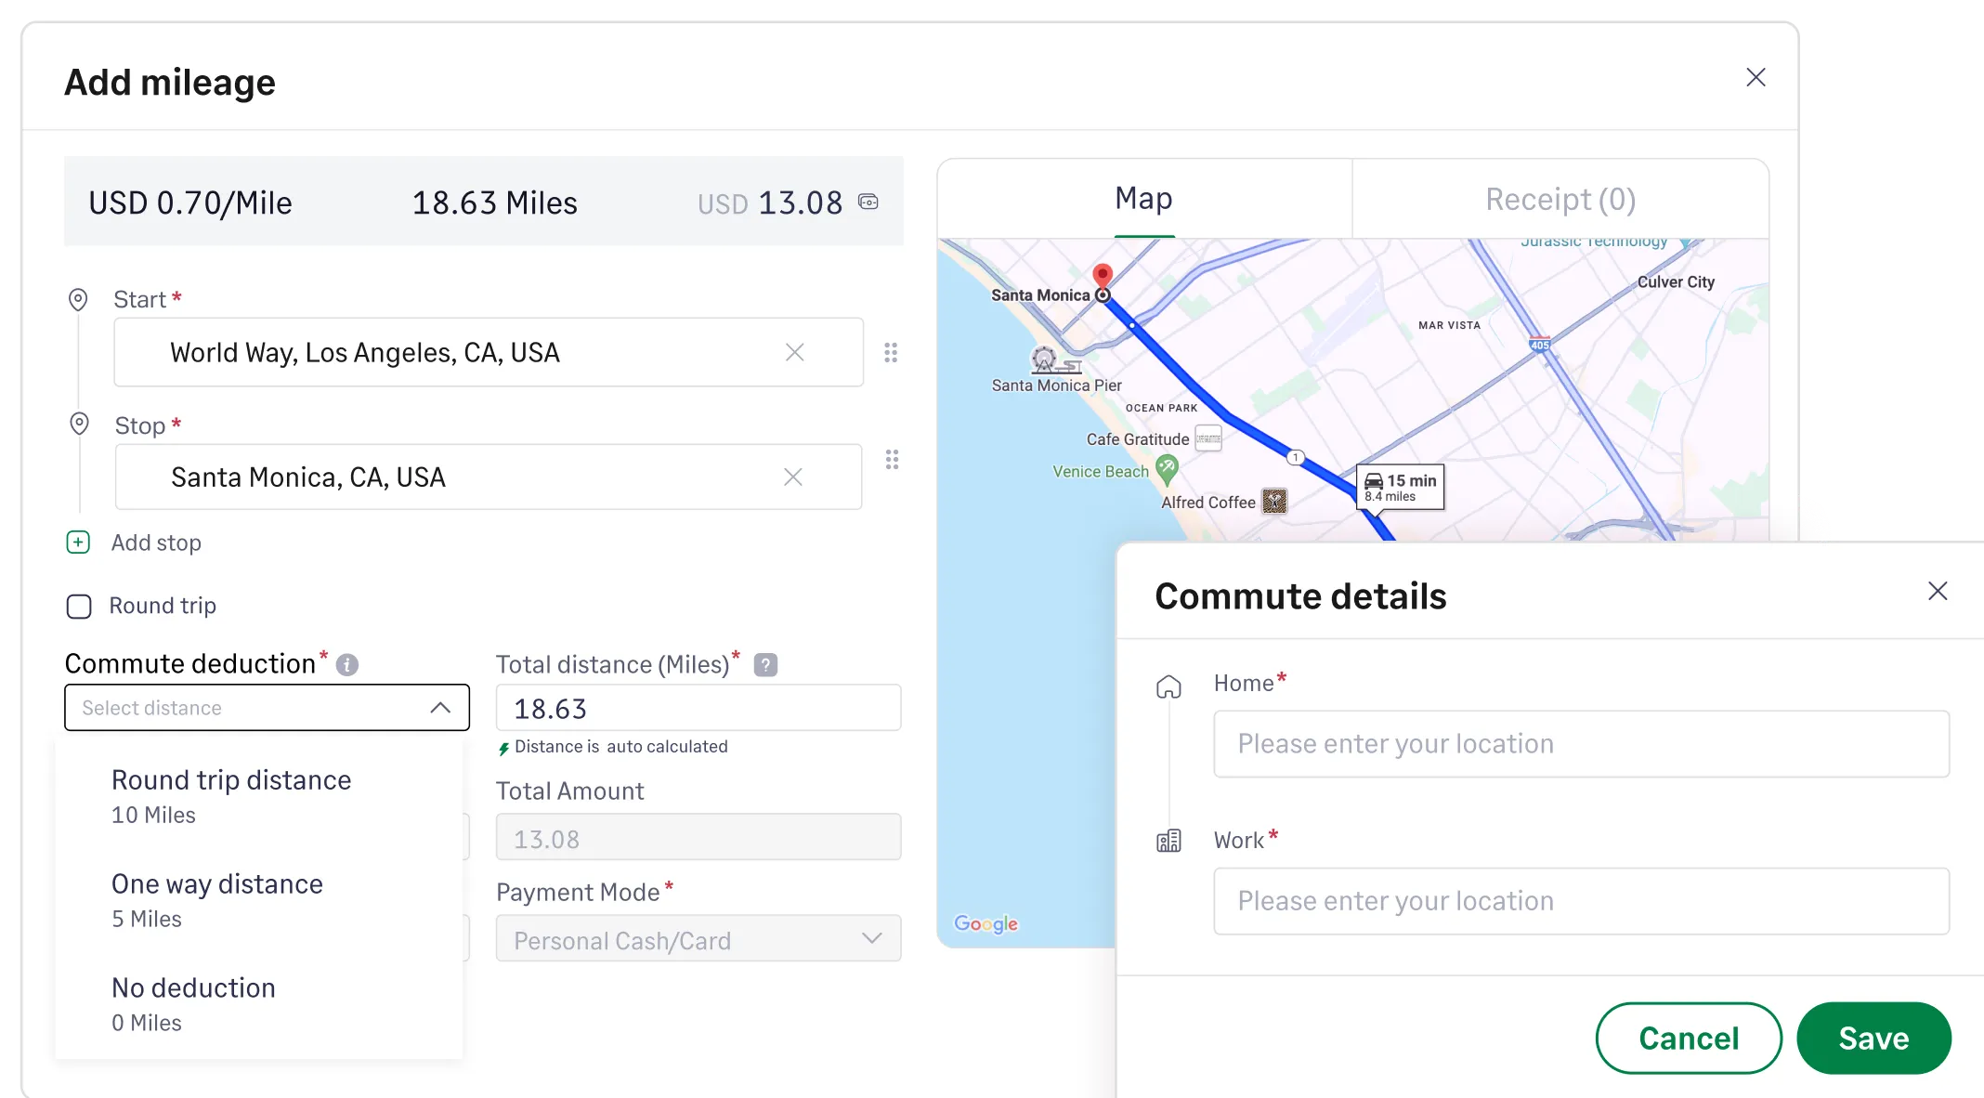Switch to the Receipt tab
1984x1098 pixels.
point(1560,198)
